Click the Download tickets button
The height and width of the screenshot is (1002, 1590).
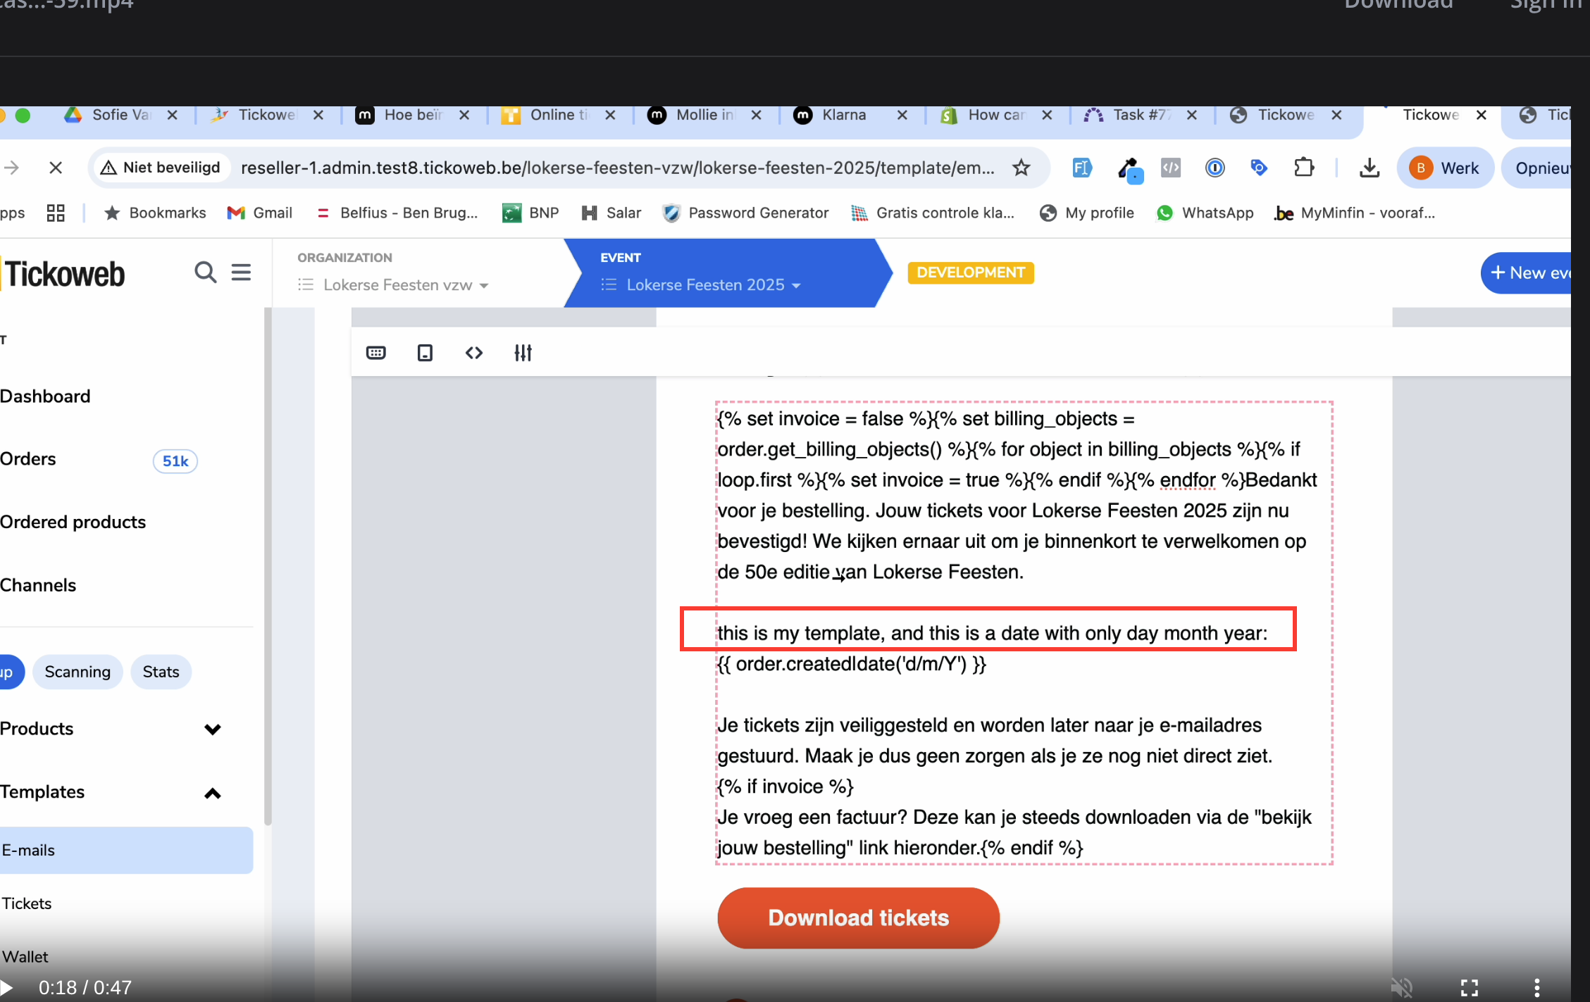point(858,918)
